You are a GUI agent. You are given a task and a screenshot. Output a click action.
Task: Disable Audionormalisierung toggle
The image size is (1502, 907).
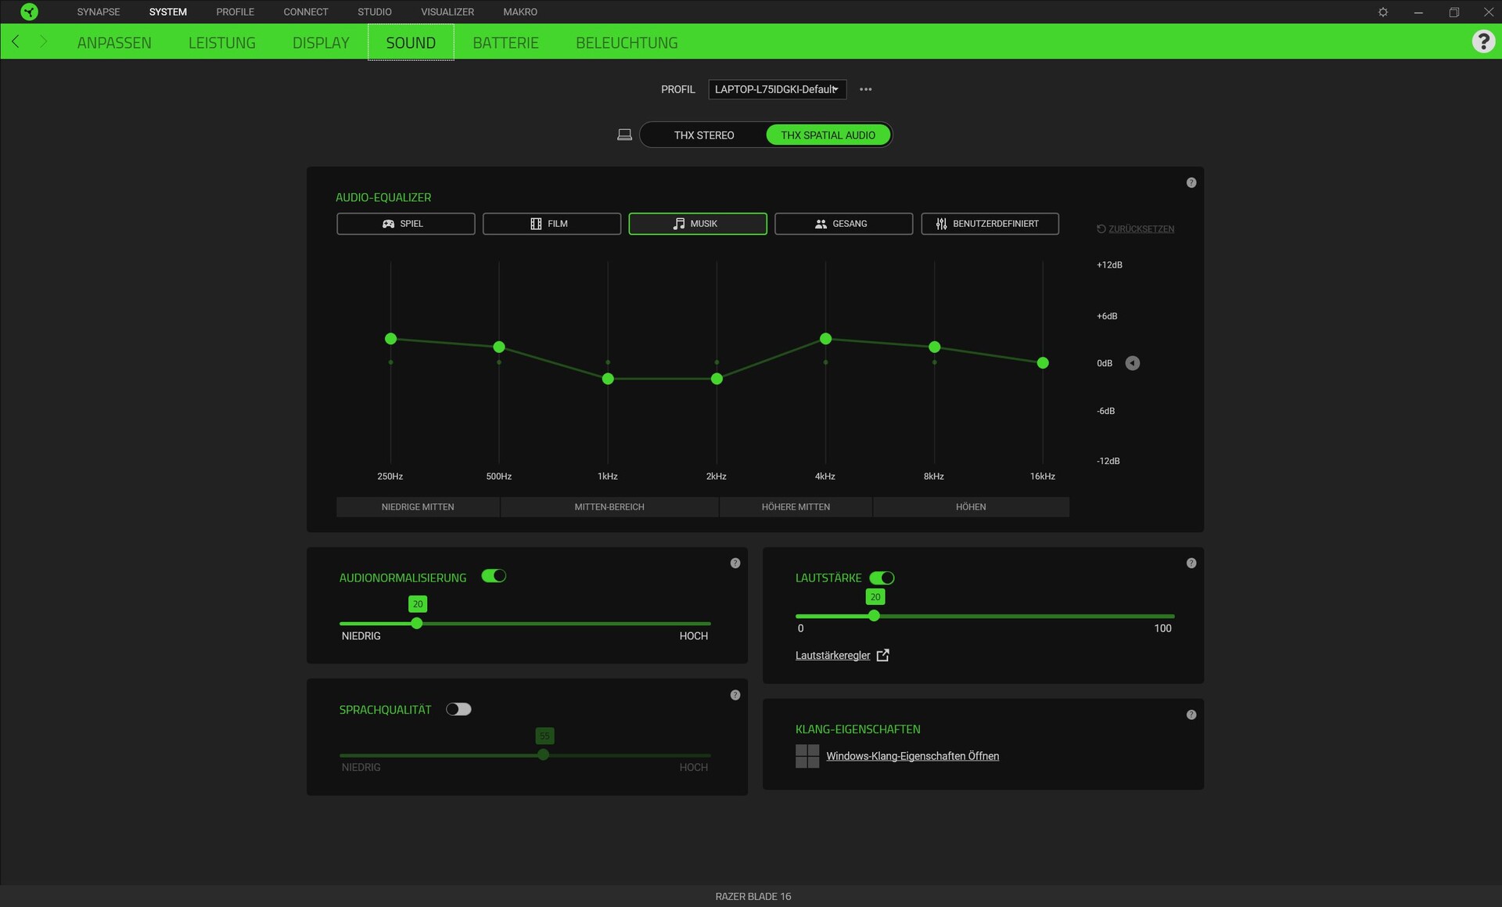pos(494,576)
